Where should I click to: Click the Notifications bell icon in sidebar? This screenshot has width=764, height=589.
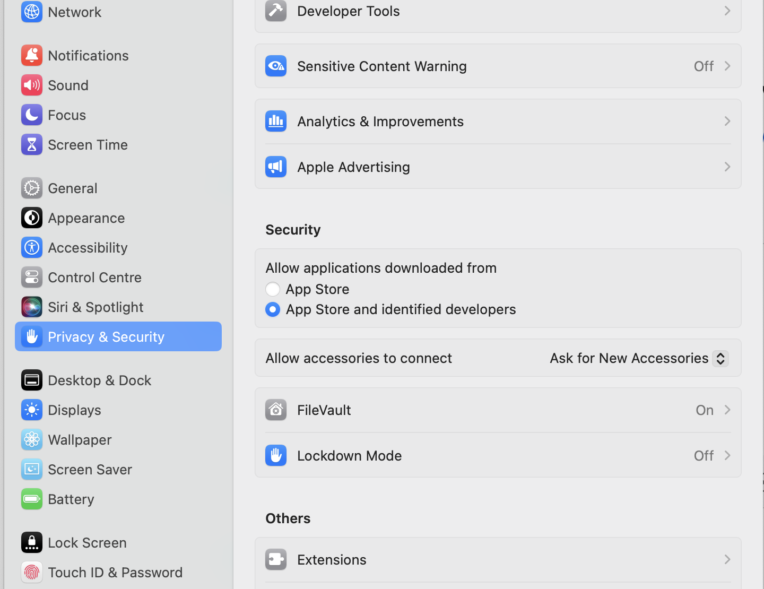click(x=32, y=56)
